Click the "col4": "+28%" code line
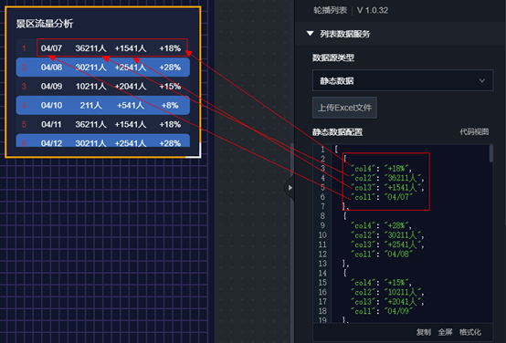The width and height of the screenshot is (506, 343). (381, 225)
